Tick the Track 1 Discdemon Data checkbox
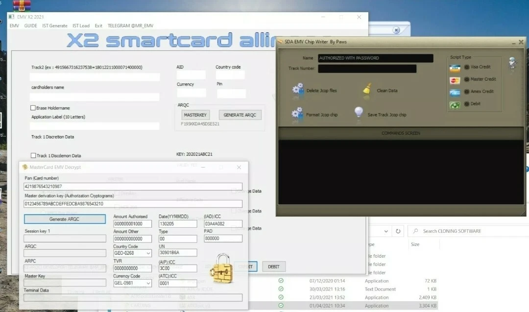Screen dimensions: 529x312 (33, 155)
